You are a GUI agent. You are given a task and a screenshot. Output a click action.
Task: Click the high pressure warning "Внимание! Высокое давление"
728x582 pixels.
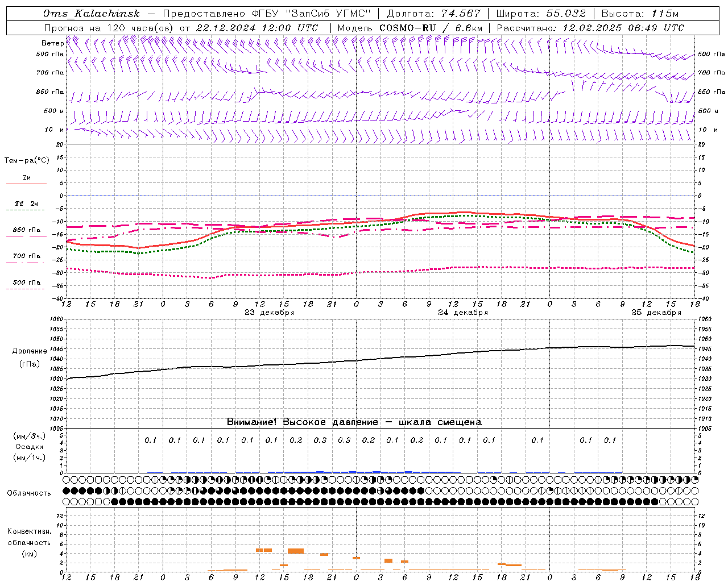click(x=302, y=422)
